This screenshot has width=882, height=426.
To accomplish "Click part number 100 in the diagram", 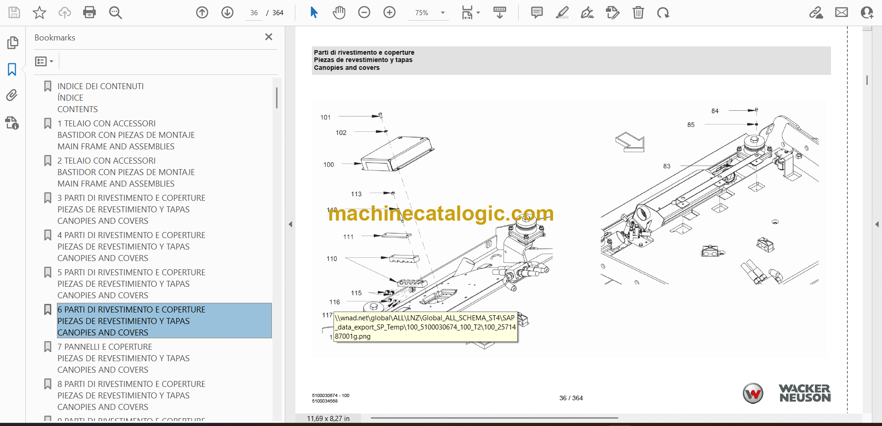I will pos(328,165).
